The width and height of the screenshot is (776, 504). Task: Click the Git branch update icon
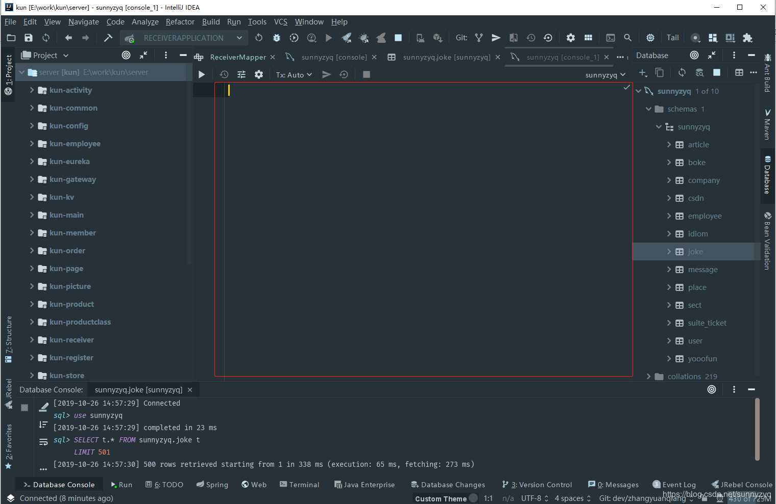pyautogui.click(x=479, y=38)
